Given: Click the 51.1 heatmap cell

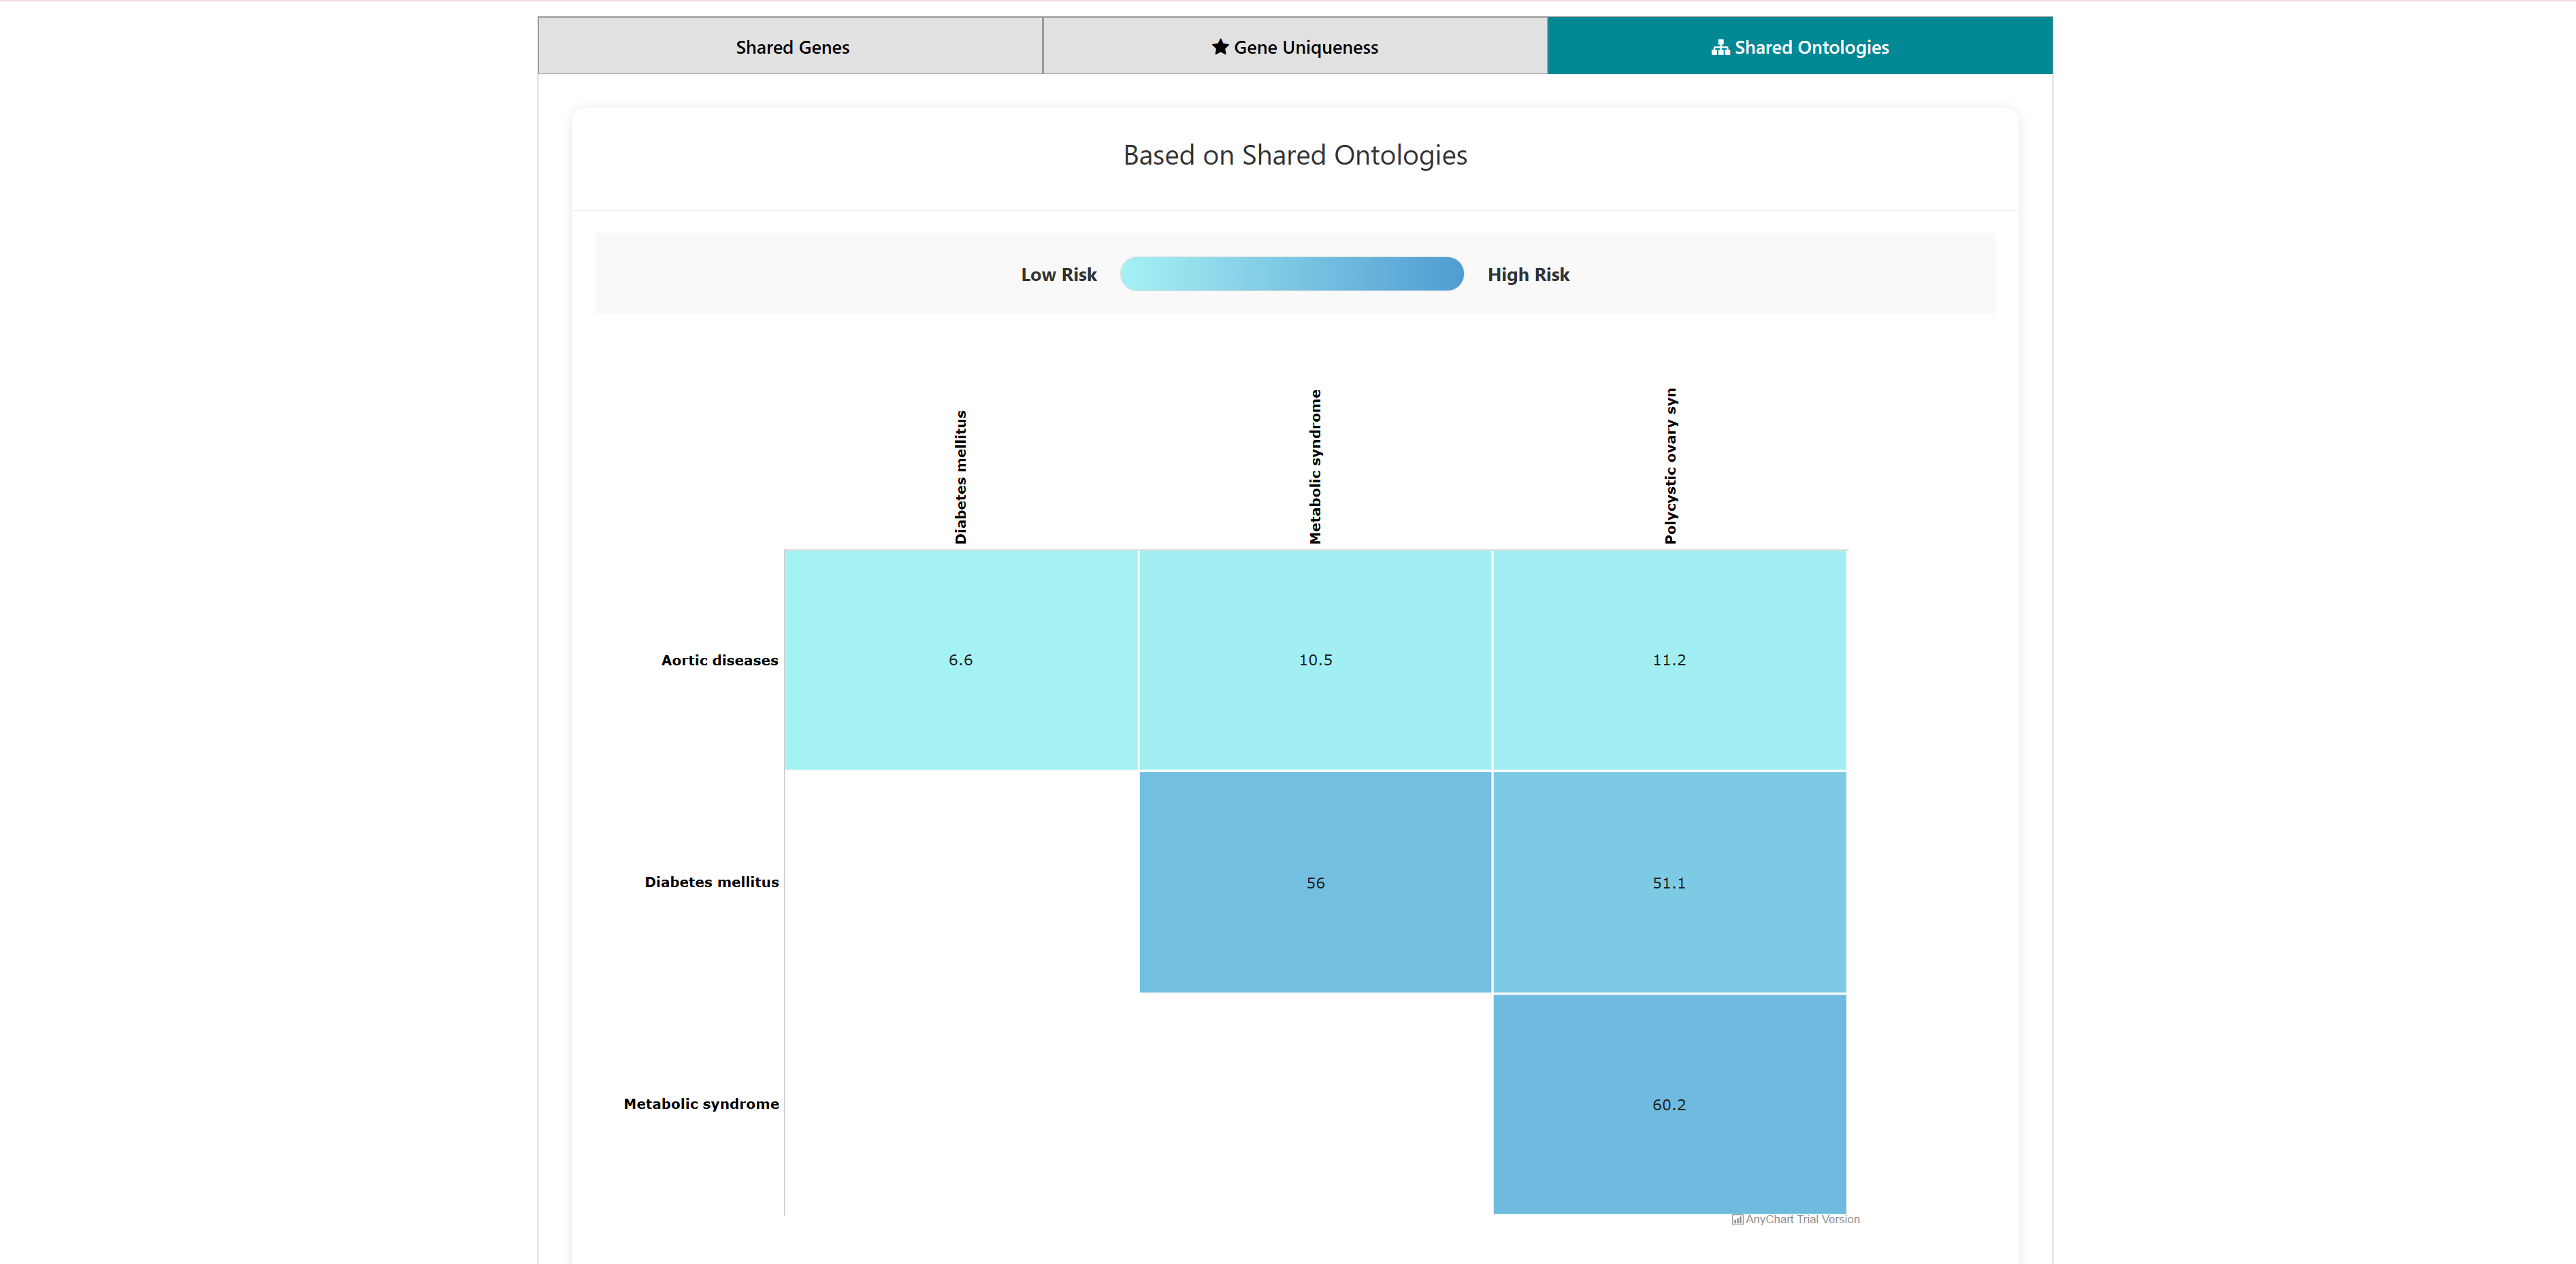Looking at the screenshot, I should click(1668, 882).
